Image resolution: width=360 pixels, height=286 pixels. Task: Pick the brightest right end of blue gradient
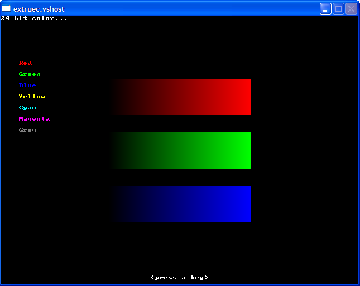248,204
